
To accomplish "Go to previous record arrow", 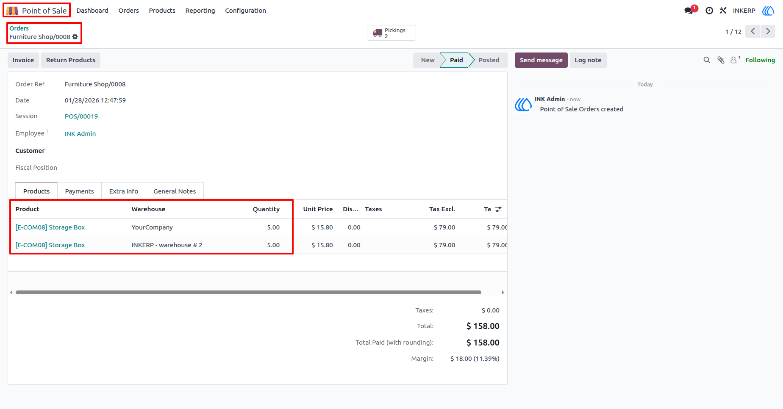I will coord(753,31).
